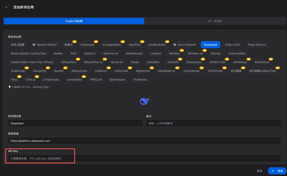The image size is (287, 176).
Task: Click the API Key input field
Action: pyautogui.click(x=144, y=159)
